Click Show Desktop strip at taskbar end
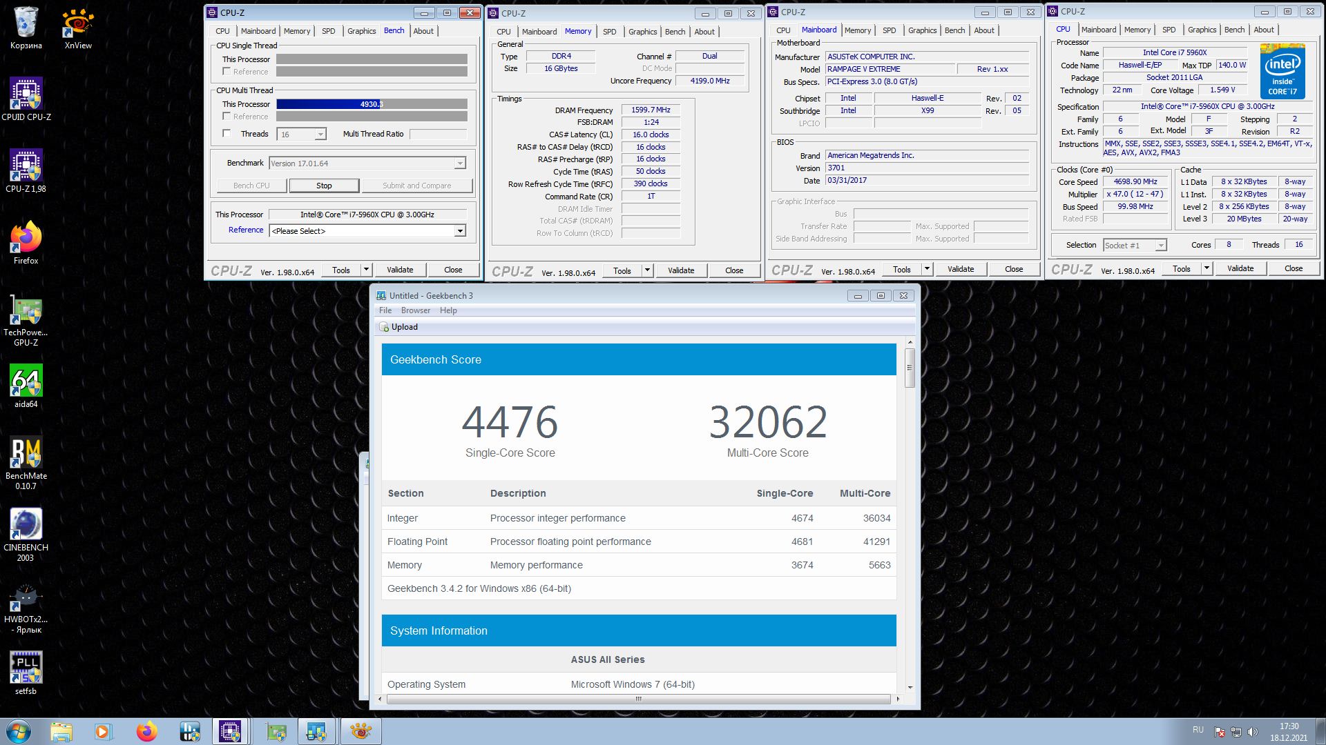1326x745 pixels. point(1320,731)
